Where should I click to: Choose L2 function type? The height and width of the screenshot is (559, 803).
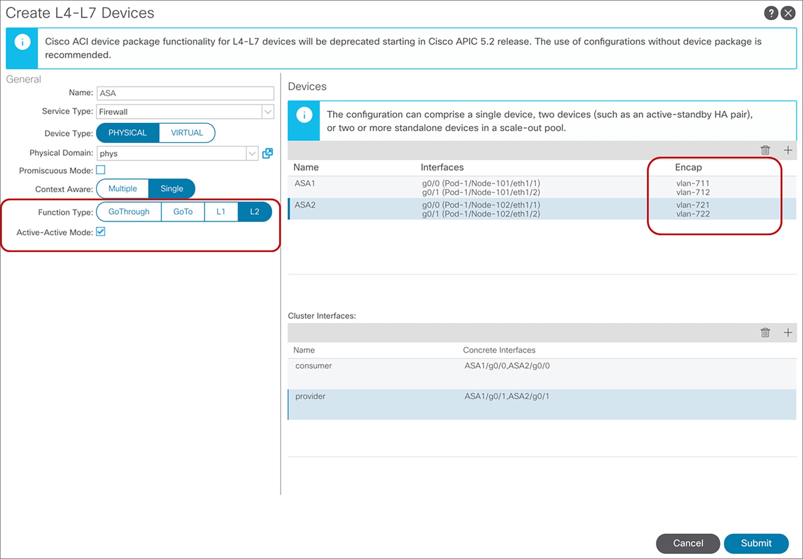point(255,212)
